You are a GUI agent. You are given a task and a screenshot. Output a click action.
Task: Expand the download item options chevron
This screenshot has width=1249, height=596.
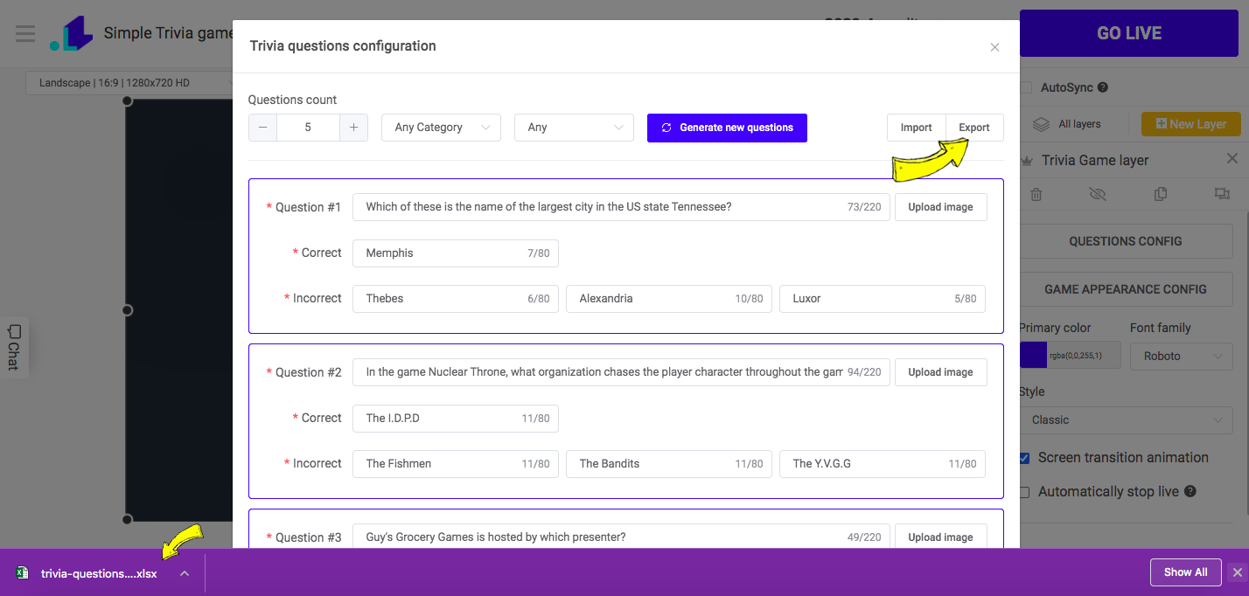tap(185, 573)
